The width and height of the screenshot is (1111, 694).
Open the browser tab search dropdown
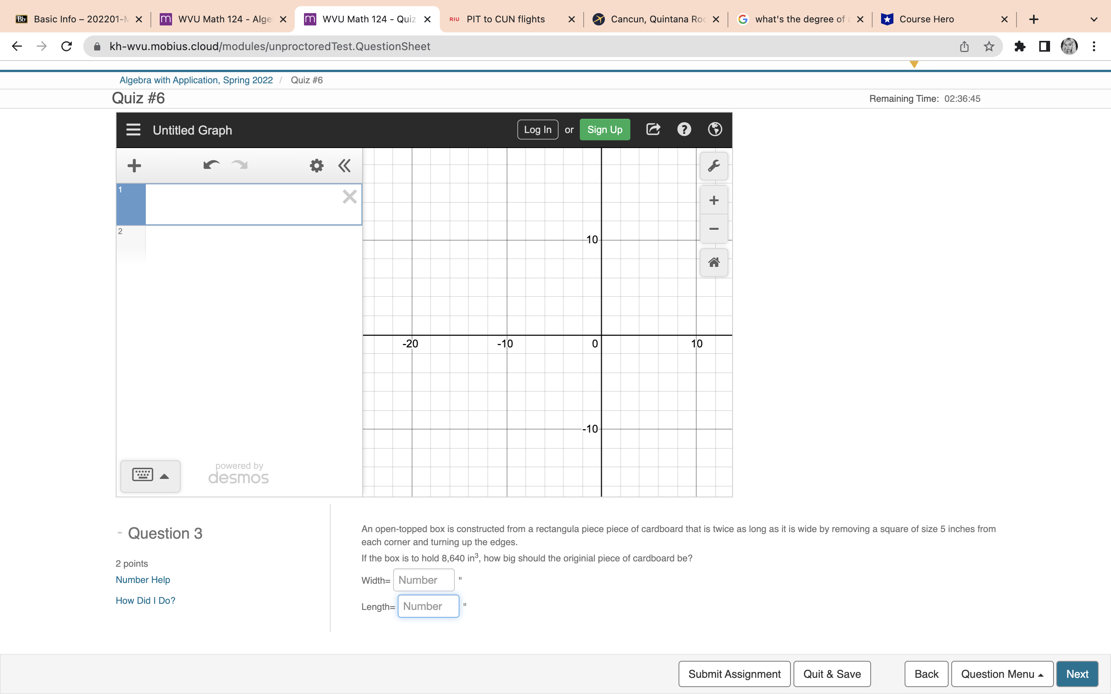tap(1093, 19)
